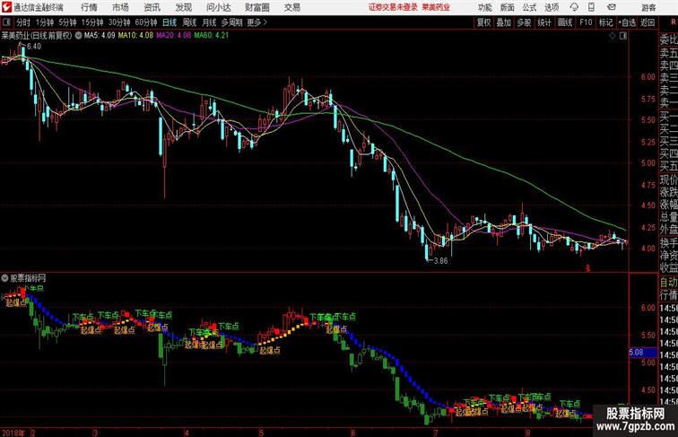Open F10 company info
Viewport: 678px width, 437px height.
pyautogui.click(x=586, y=22)
